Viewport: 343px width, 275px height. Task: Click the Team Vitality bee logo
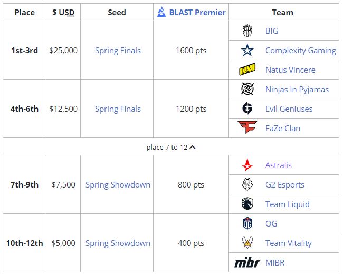point(247,243)
